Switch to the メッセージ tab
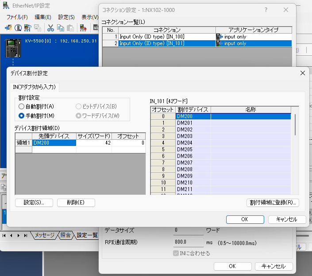This screenshot has width=312, height=276. [44, 235]
